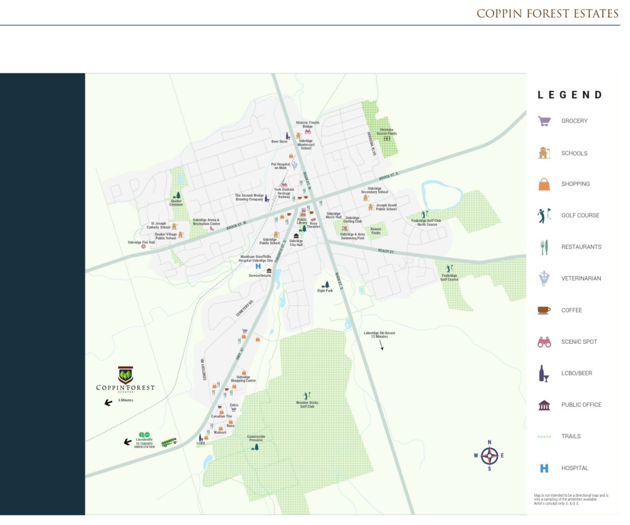
Task: Click the Trails dashed line legend swatch
Action: pos(544,436)
